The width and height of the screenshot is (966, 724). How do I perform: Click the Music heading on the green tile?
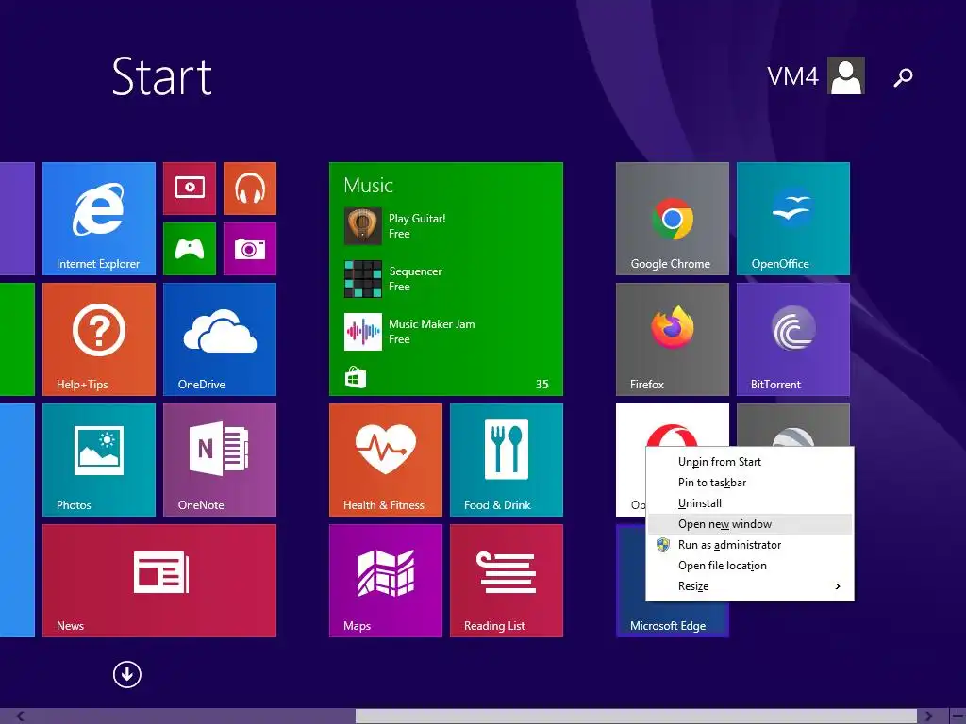coord(369,186)
